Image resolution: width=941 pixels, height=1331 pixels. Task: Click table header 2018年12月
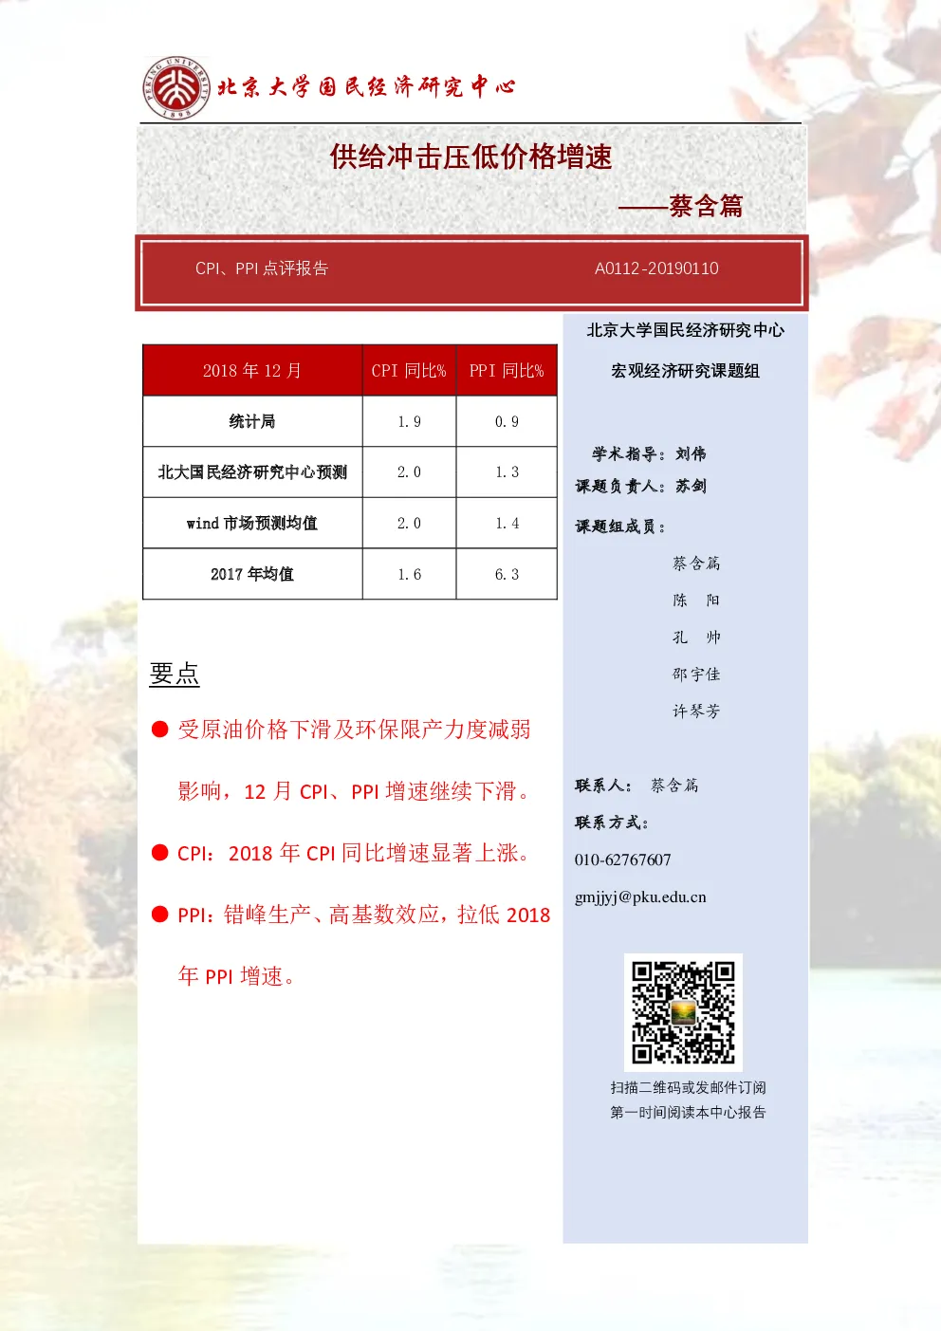tap(252, 370)
